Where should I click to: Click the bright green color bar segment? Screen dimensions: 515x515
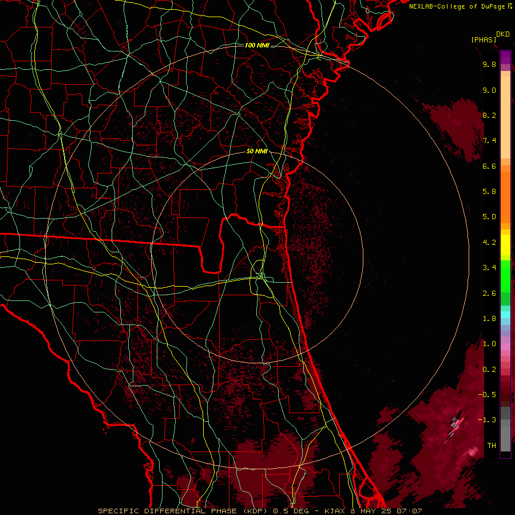[505, 276]
